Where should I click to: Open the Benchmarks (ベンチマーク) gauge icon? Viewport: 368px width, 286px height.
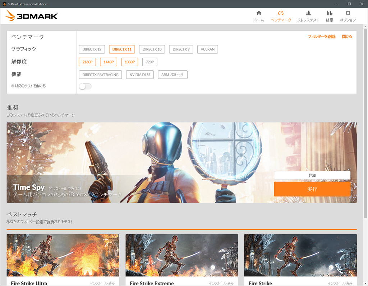pyautogui.click(x=281, y=13)
